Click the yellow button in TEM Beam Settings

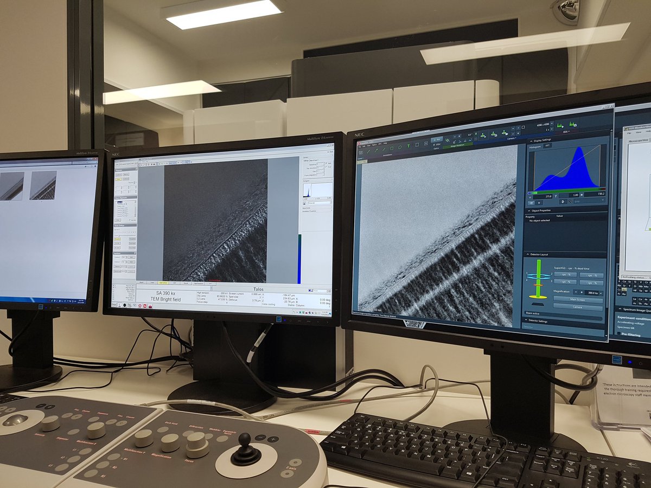point(117,239)
